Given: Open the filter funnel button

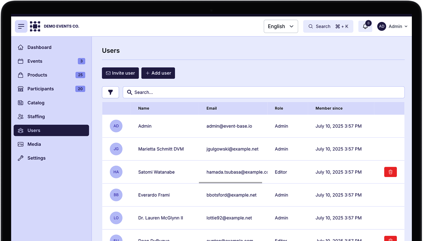Looking at the screenshot, I should (110, 92).
